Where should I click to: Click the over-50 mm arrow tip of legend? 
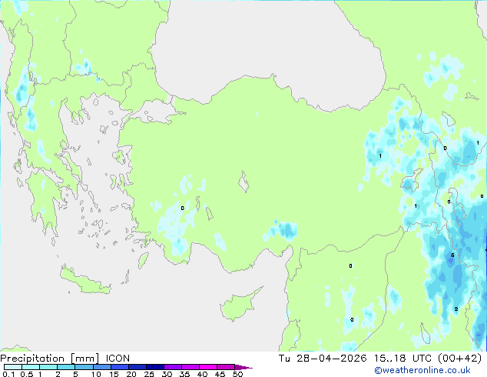pyautogui.click(x=243, y=367)
